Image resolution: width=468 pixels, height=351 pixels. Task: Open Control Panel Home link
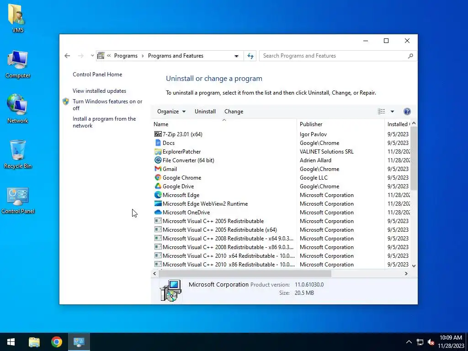pos(97,74)
